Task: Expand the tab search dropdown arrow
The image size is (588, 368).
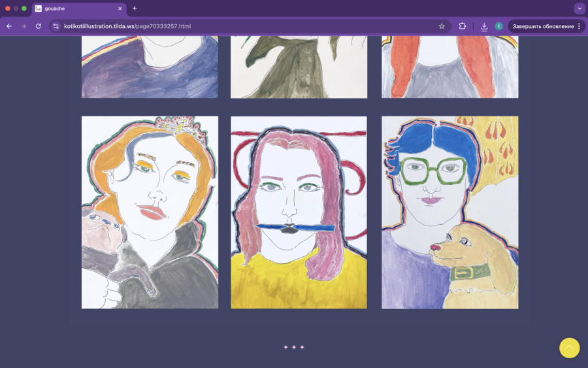Action: pos(580,8)
